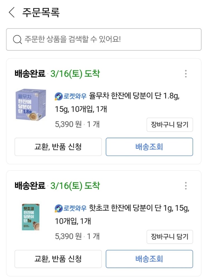This screenshot has height=277, width=207.
Task: Open the 핫초코 product thumbnail
Action: point(31,217)
